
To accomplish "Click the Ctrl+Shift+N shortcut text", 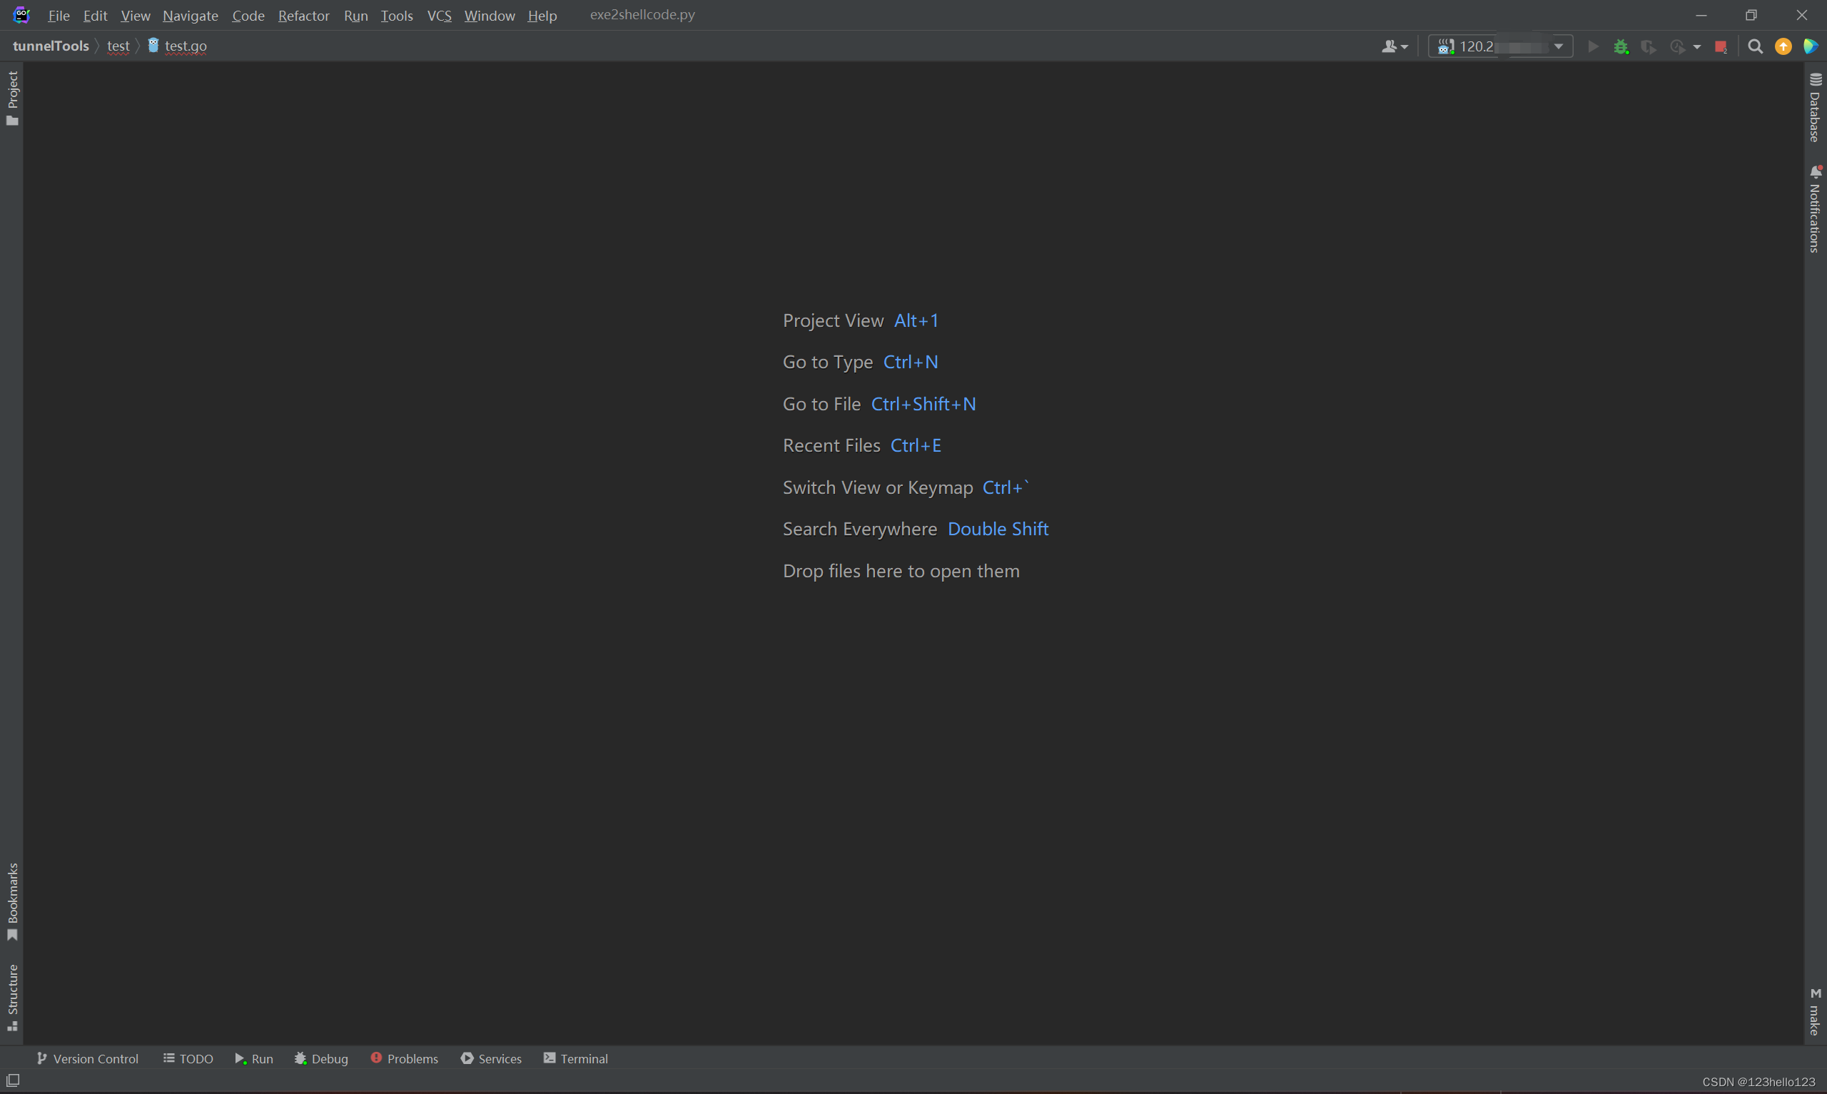I will 923,404.
